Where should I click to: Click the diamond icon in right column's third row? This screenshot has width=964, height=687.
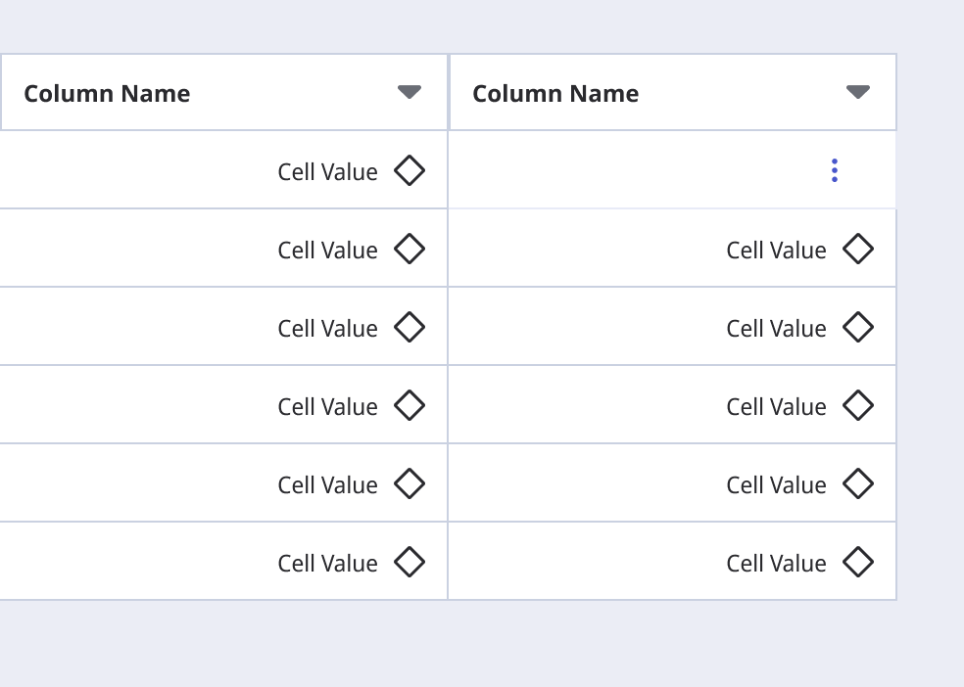click(858, 327)
